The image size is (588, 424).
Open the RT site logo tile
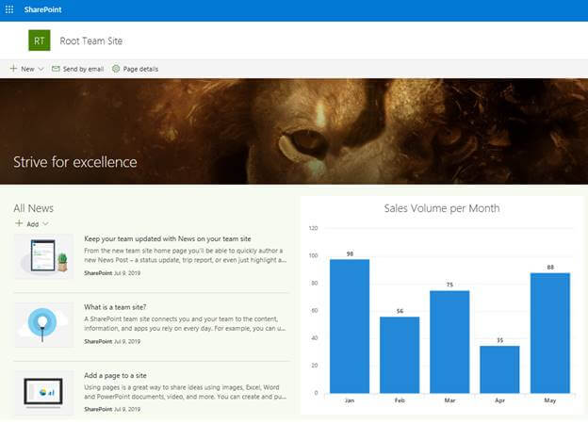point(40,41)
